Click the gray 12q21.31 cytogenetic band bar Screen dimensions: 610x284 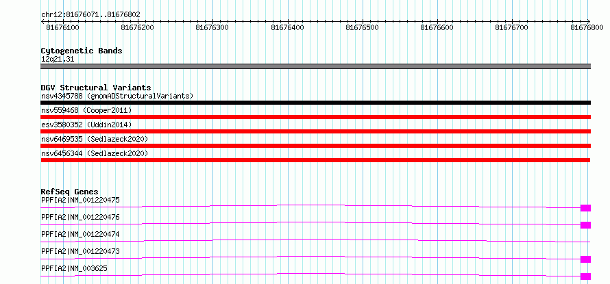click(315, 66)
